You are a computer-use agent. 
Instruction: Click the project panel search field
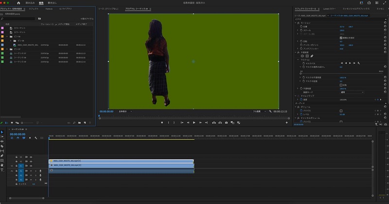click(x=18, y=19)
